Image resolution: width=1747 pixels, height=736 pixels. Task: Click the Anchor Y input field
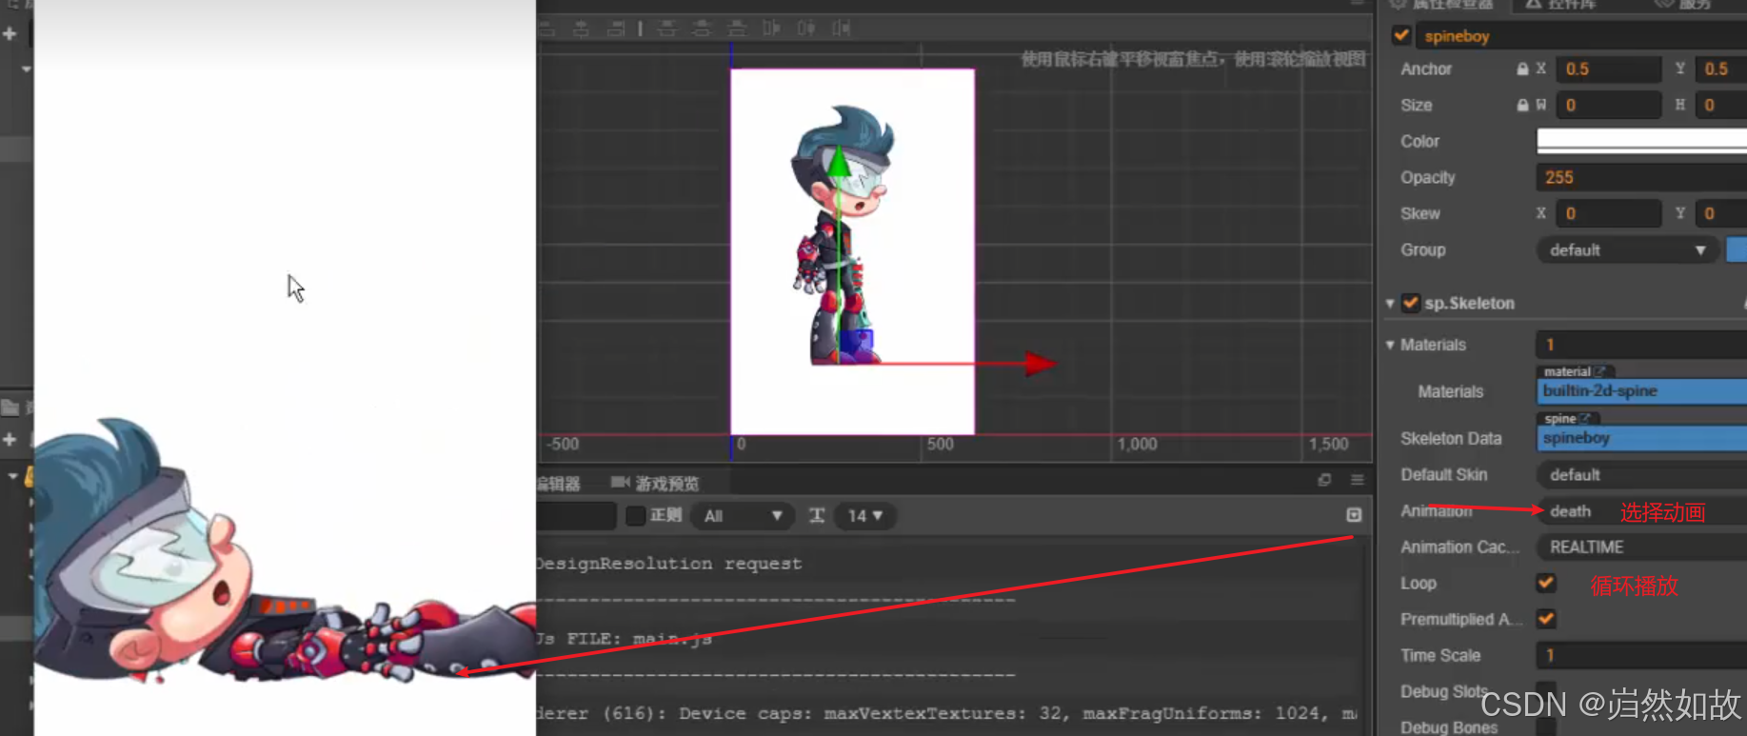[1721, 69]
